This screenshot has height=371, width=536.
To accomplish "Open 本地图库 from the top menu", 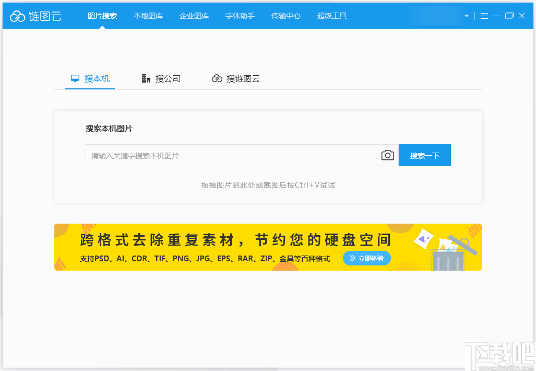I will tap(148, 16).
